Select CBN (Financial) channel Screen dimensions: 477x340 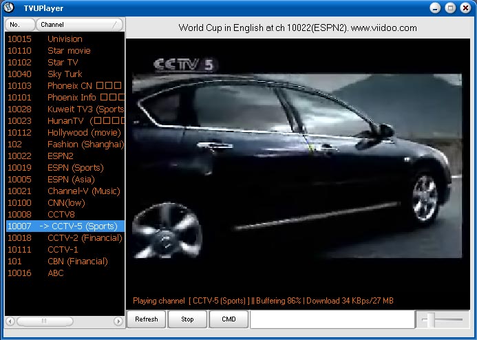pos(77,262)
